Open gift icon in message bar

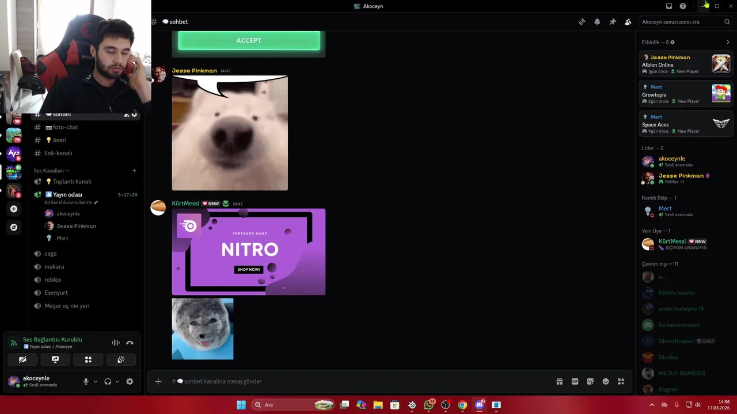tap(559, 381)
